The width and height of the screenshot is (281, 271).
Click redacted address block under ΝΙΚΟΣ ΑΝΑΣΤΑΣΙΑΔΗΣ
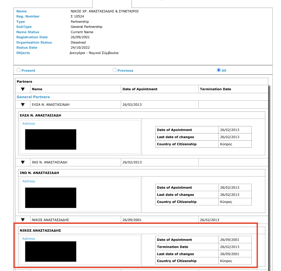(51, 251)
